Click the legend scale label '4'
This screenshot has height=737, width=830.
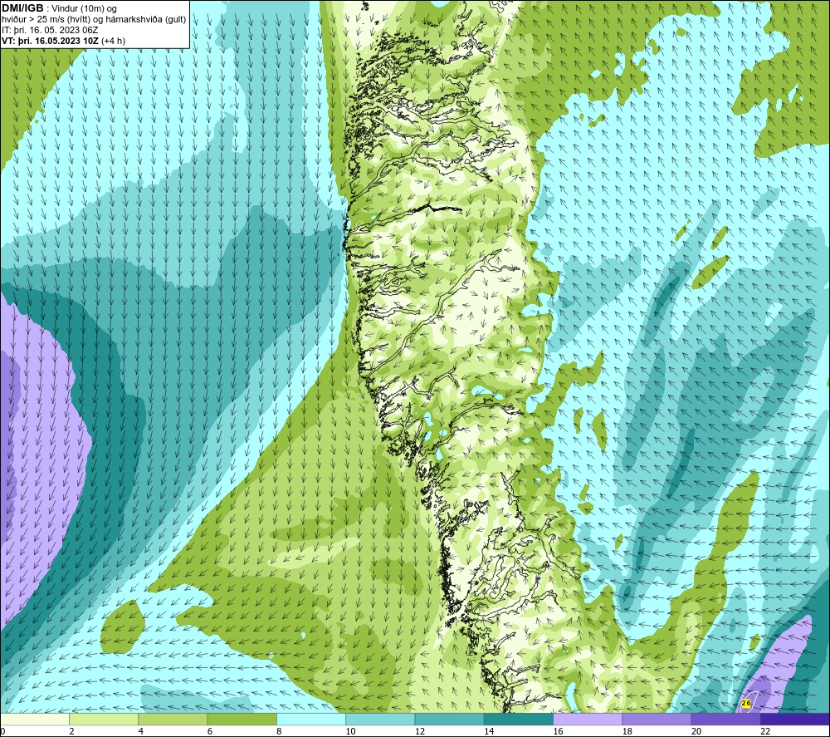[x=141, y=731]
